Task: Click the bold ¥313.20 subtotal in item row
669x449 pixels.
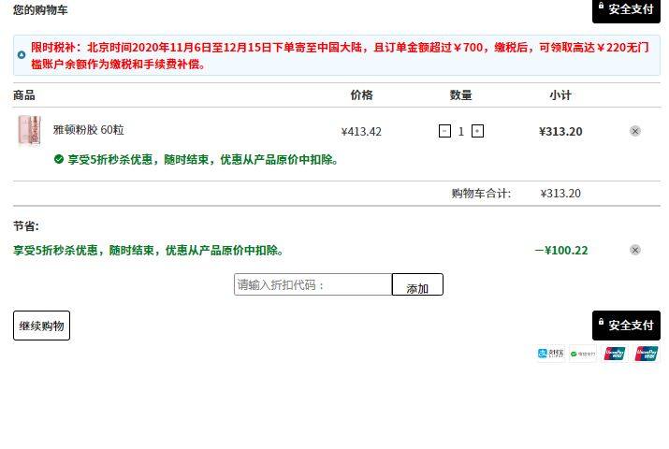Action: [560, 132]
